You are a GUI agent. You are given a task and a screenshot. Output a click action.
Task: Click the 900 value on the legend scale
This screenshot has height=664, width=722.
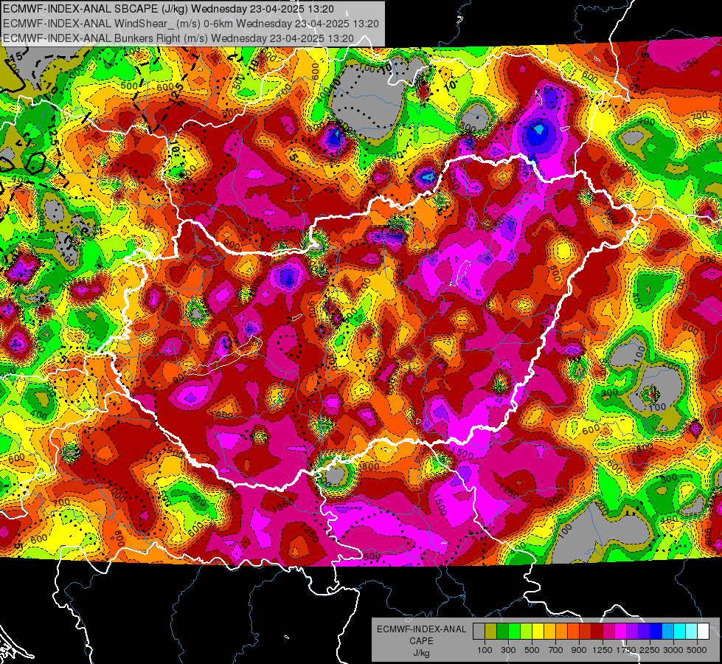(579, 650)
